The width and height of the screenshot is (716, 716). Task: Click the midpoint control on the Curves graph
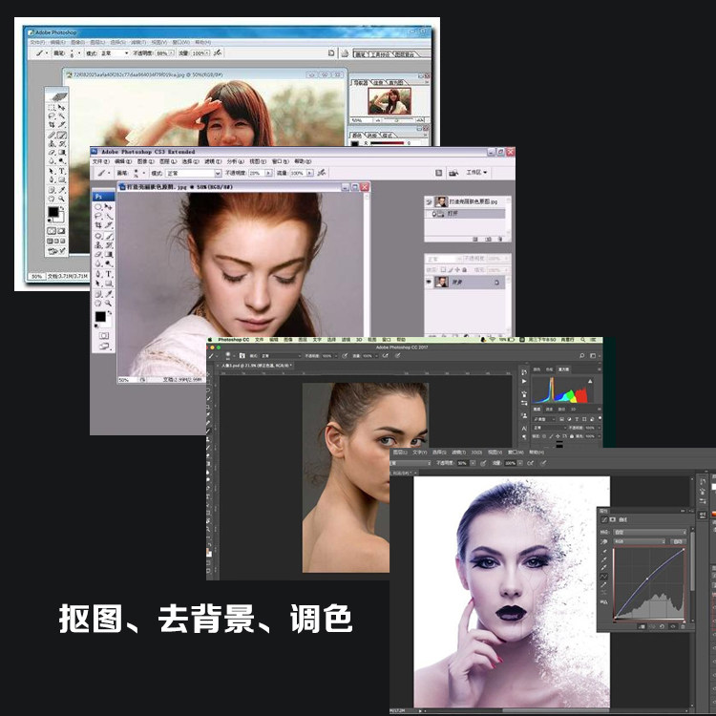coord(647,579)
